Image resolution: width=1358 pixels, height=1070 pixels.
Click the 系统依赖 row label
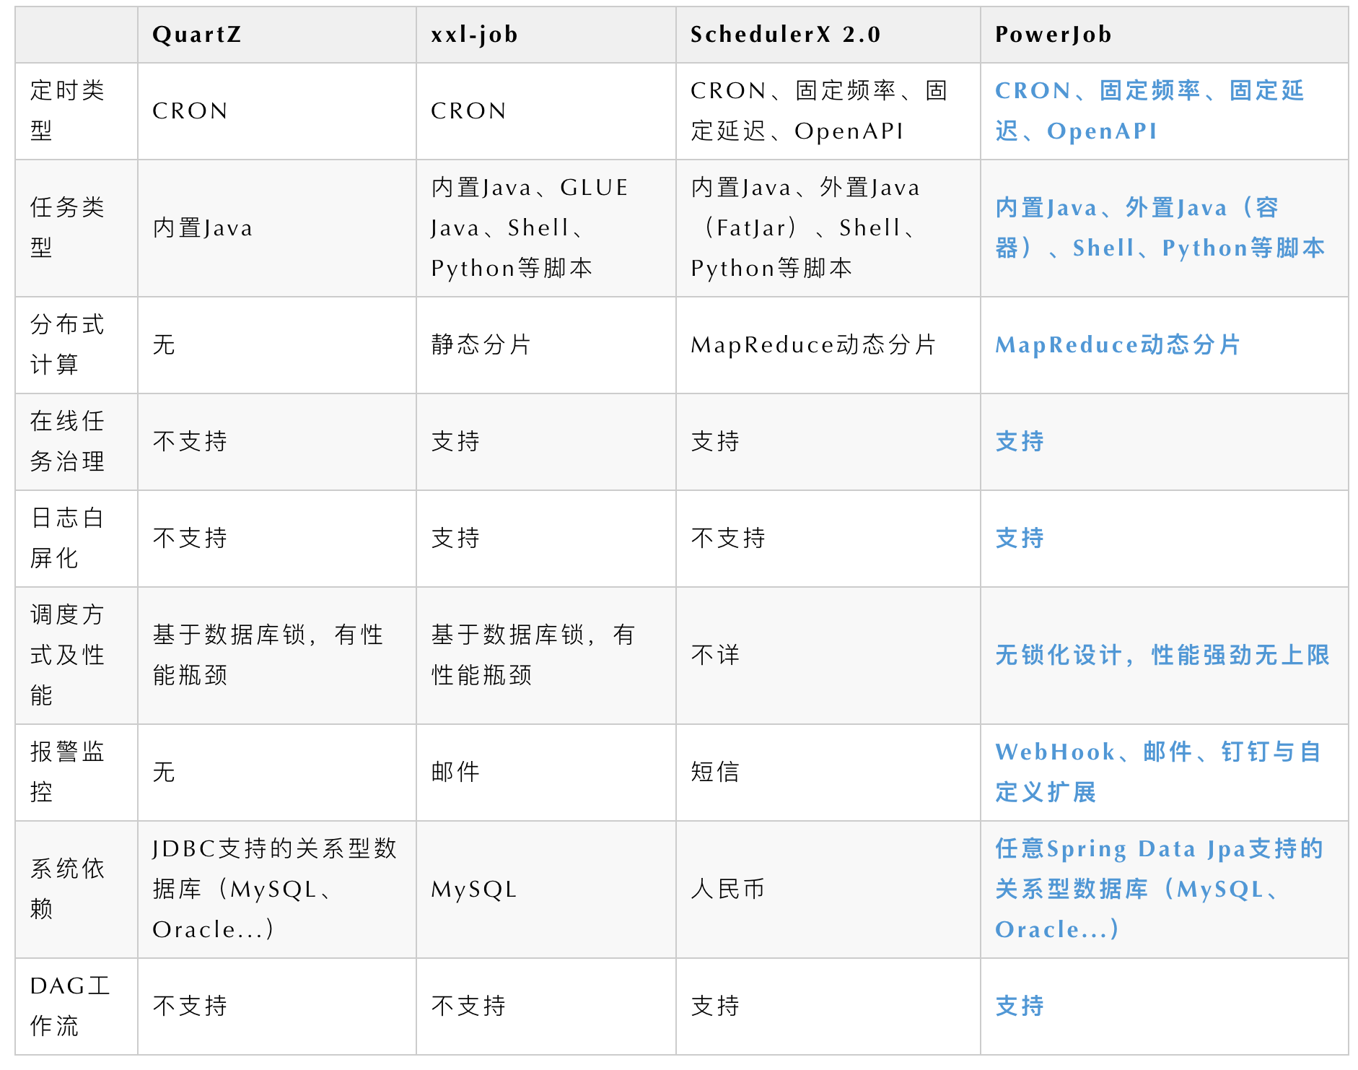pyautogui.click(x=68, y=889)
